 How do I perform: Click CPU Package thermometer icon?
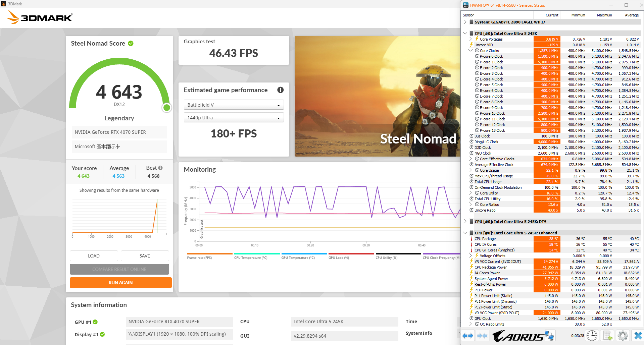(x=472, y=239)
